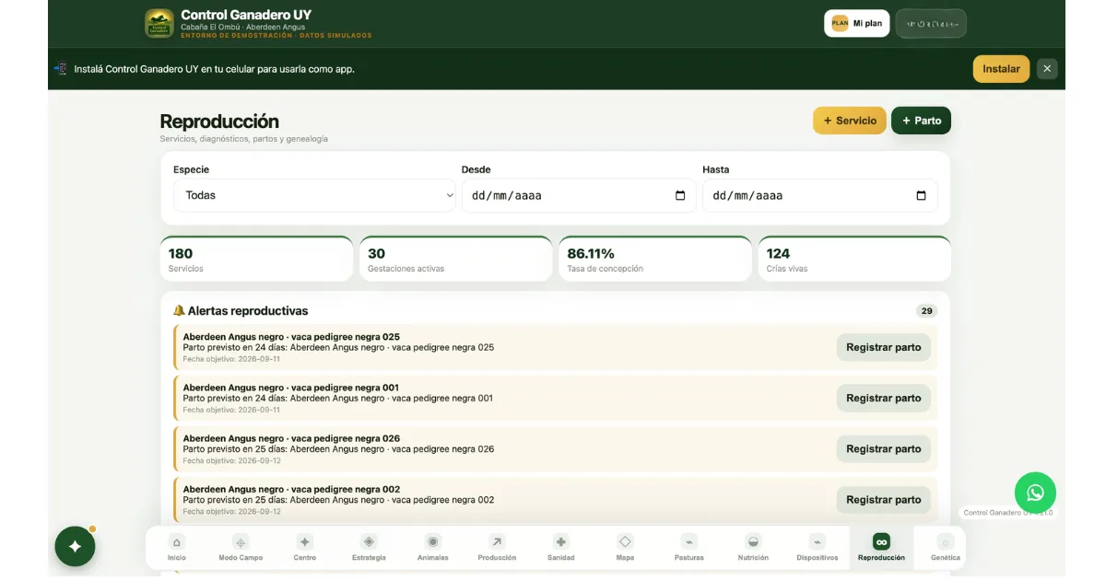Add a new Servicio
The height and width of the screenshot is (580, 1106).
tap(850, 121)
